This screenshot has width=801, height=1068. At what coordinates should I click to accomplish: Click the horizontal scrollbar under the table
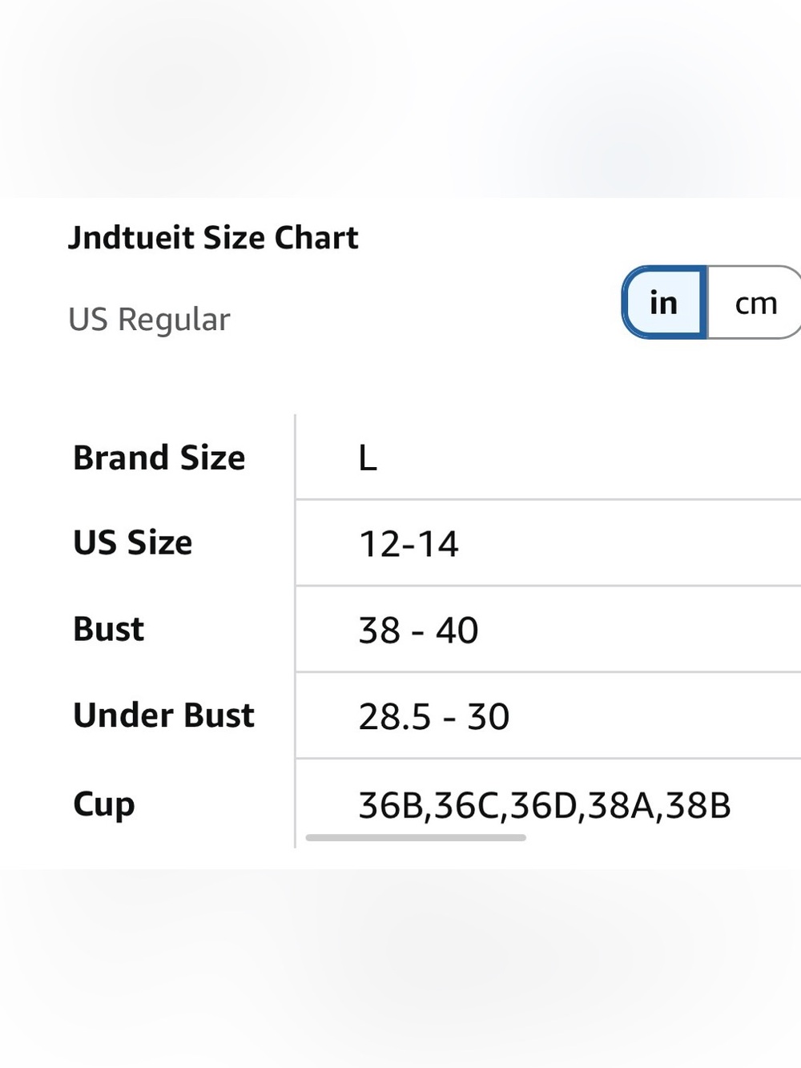click(x=416, y=838)
